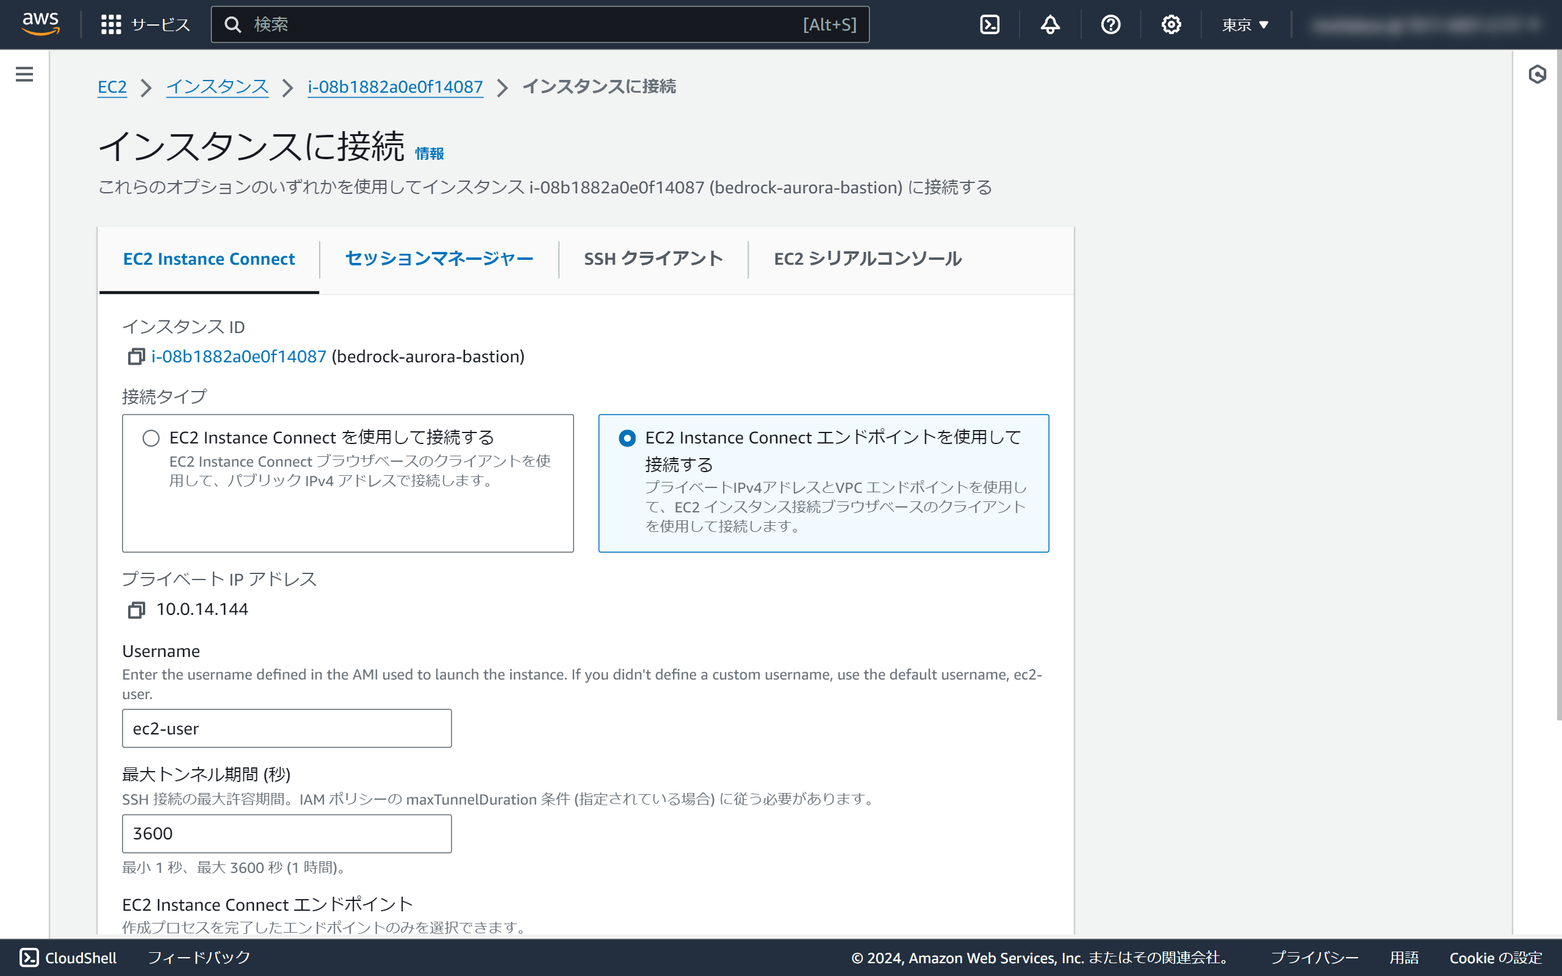Open the right side panel hexagon icon

click(1537, 74)
